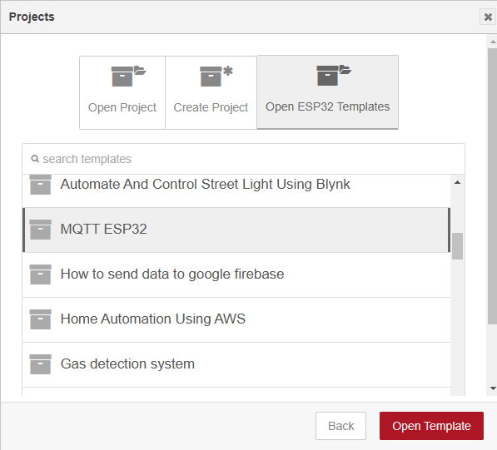Click the Open Project box icon
Image resolution: width=497 pixels, height=450 pixels.
[129, 76]
